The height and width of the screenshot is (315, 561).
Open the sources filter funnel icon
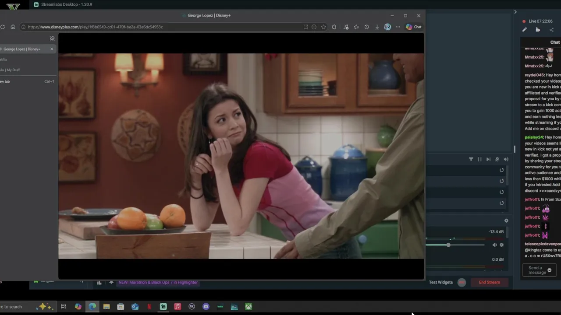(x=471, y=159)
